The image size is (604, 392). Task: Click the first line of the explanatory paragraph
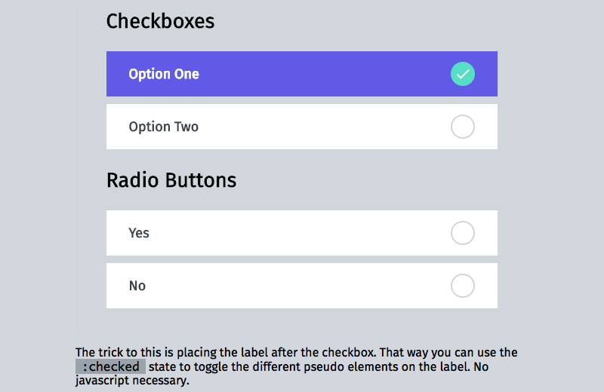(x=296, y=352)
